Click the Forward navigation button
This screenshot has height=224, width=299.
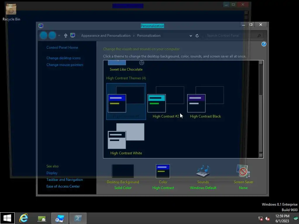coord(52,35)
